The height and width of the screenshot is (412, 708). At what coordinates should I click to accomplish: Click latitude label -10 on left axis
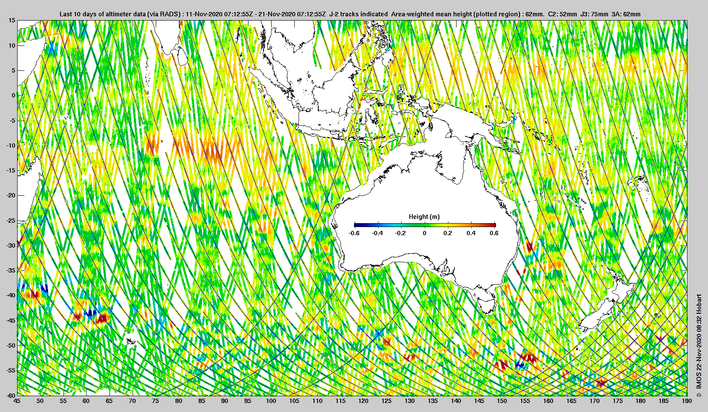pos(10,145)
